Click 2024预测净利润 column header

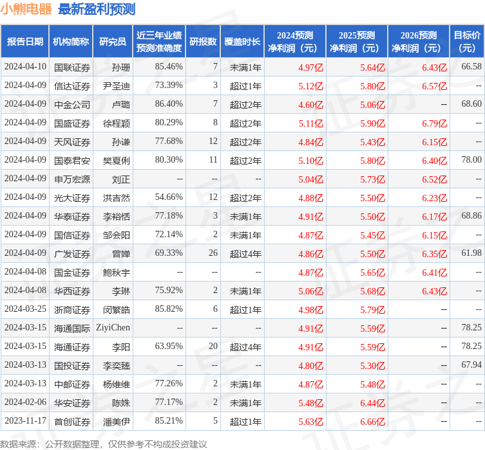295,41
